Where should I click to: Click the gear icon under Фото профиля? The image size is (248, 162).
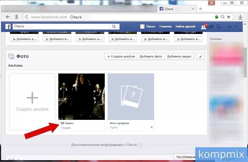pyautogui.click(x=151, y=127)
